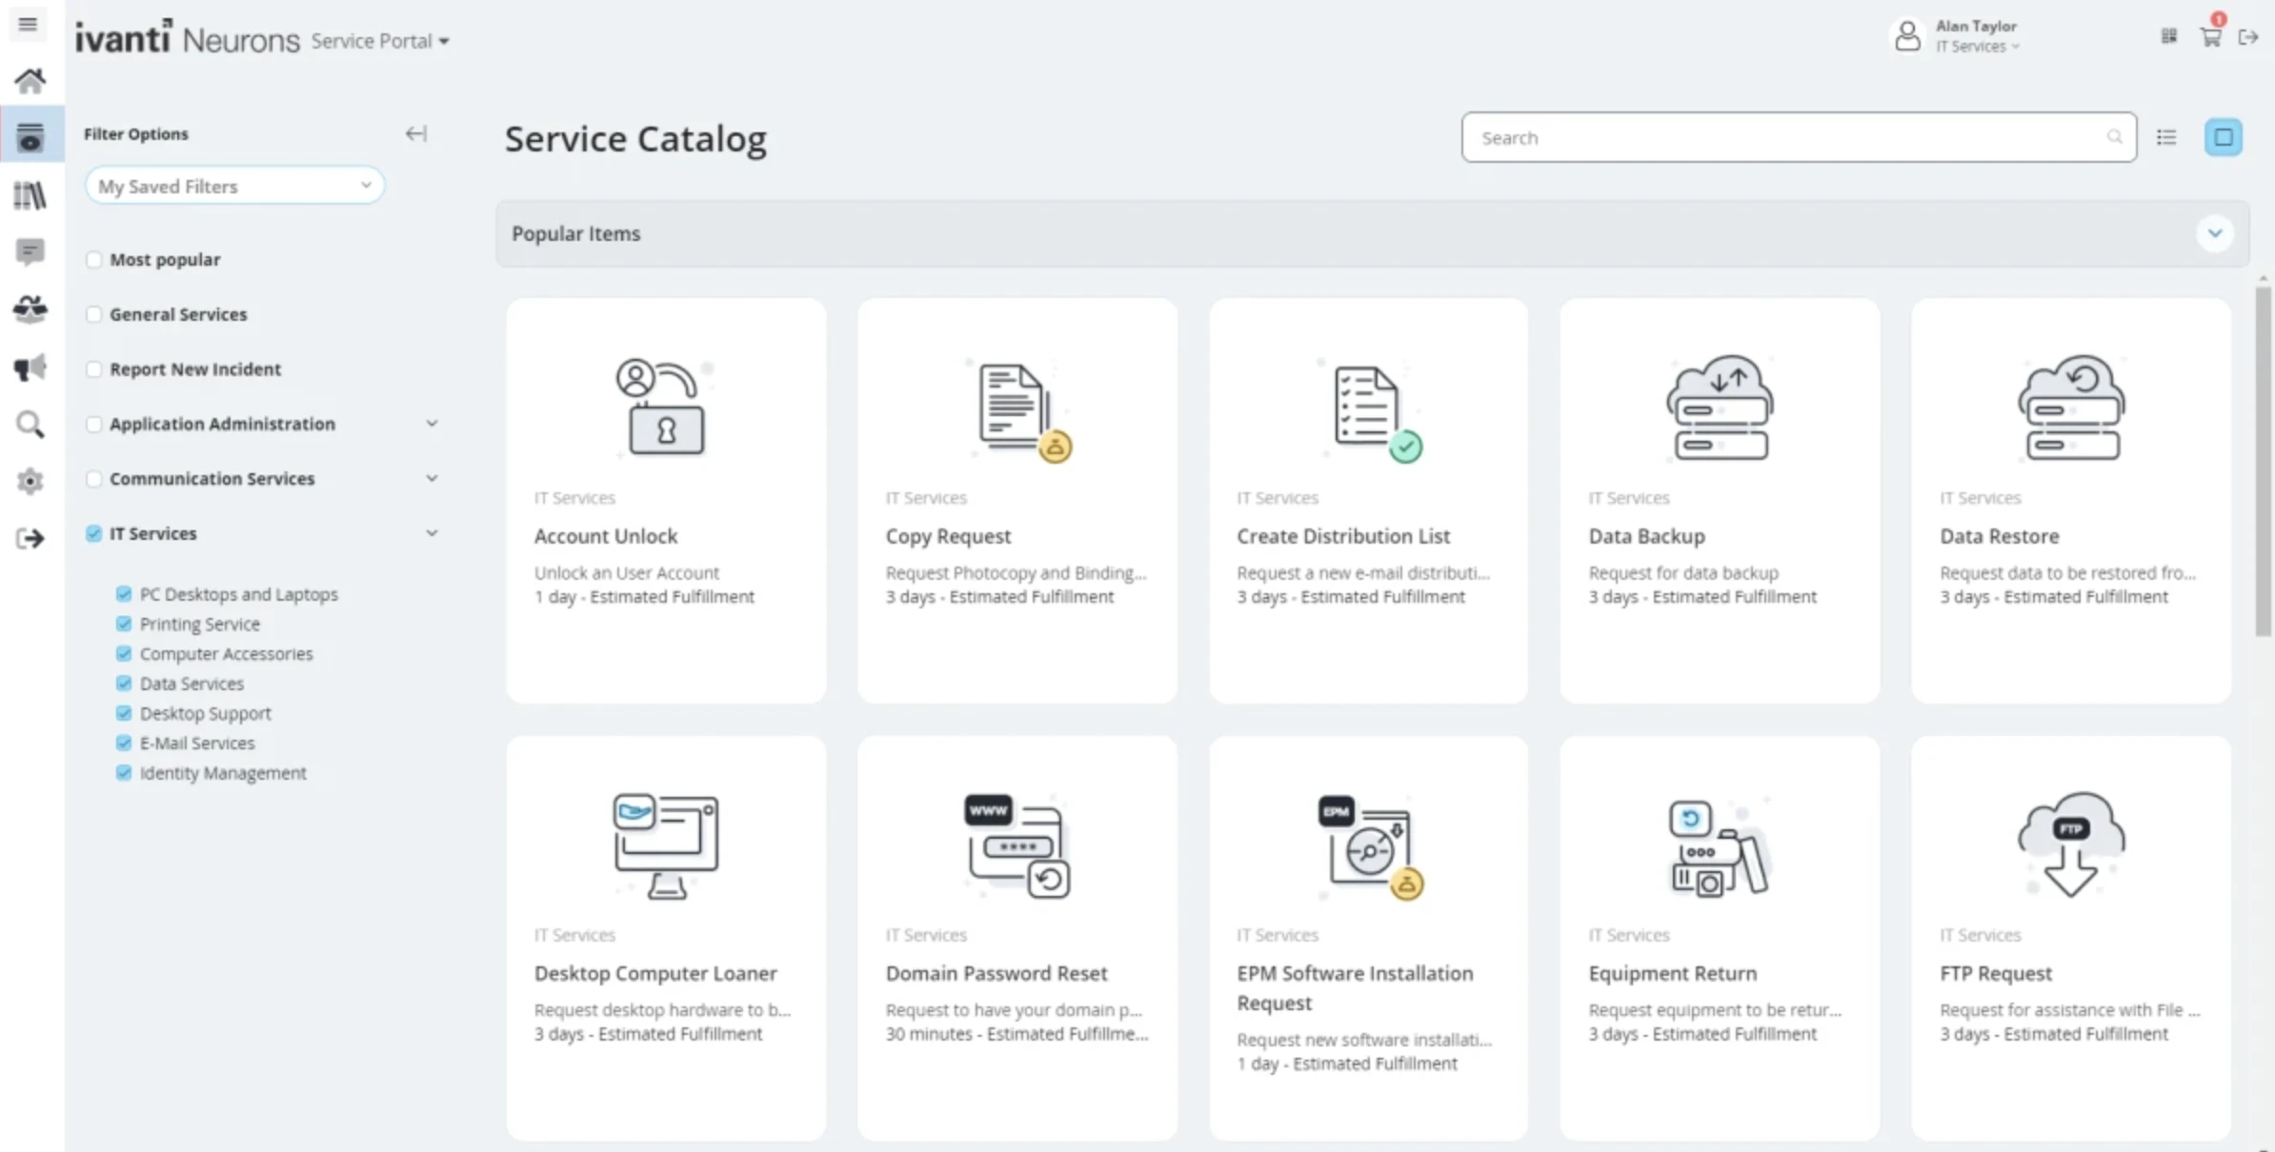Uncheck PC Desktops and Laptops
Image resolution: width=2275 pixels, height=1152 pixels.
[124, 594]
